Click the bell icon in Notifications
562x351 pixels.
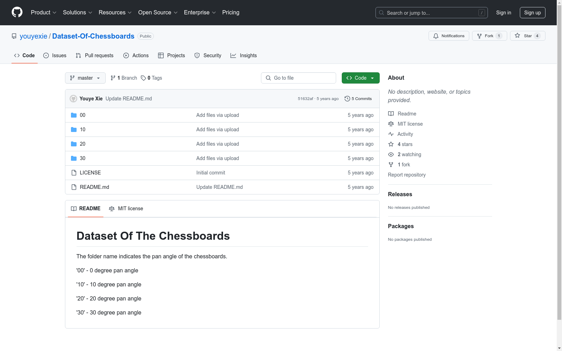[436, 36]
